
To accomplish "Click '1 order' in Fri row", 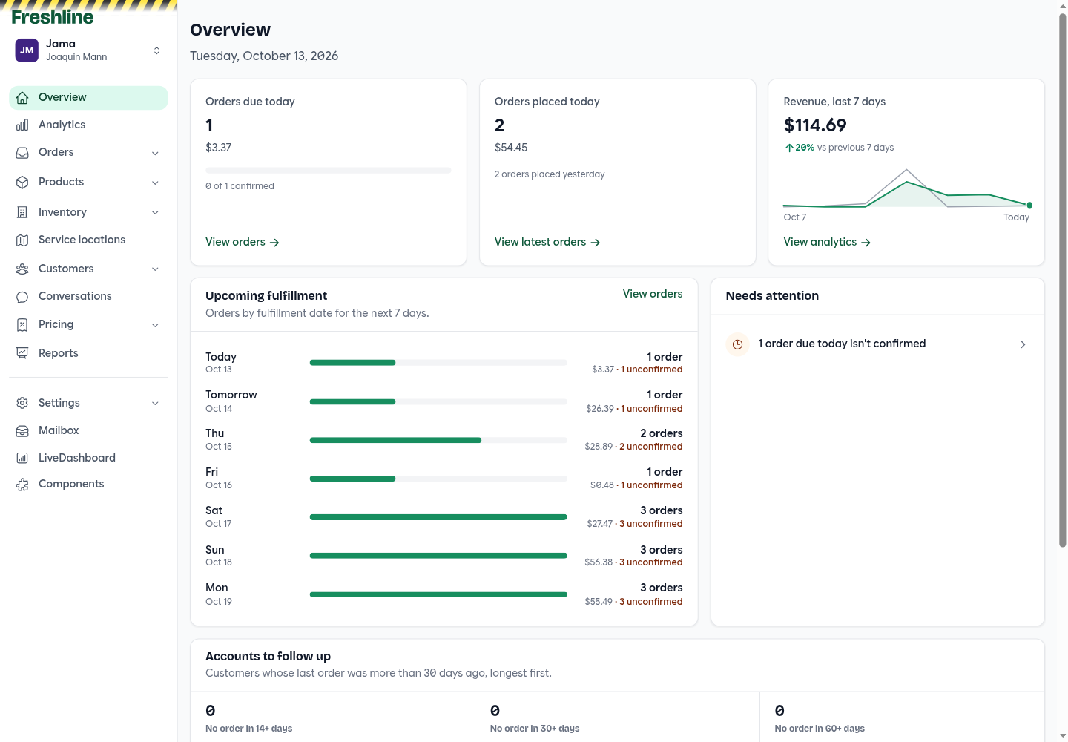I will (x=665, y=472).
